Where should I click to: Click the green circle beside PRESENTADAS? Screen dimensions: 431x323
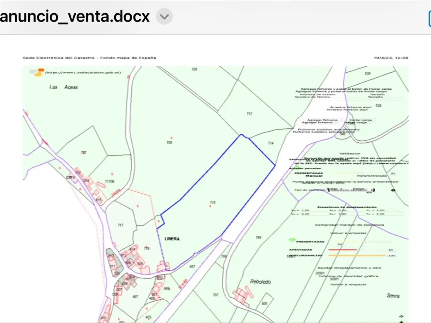tap(292, 240)
